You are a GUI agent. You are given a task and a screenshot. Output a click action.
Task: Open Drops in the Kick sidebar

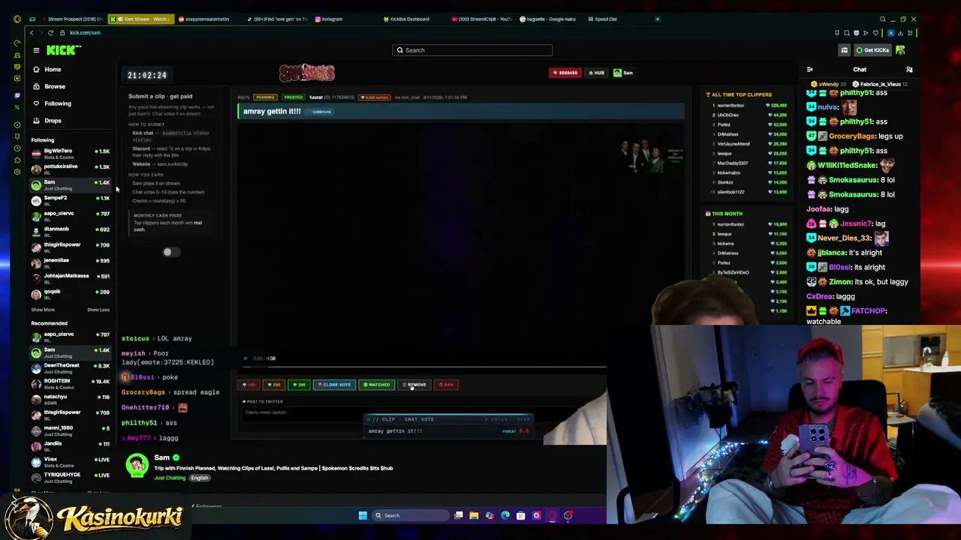(47, 120)
